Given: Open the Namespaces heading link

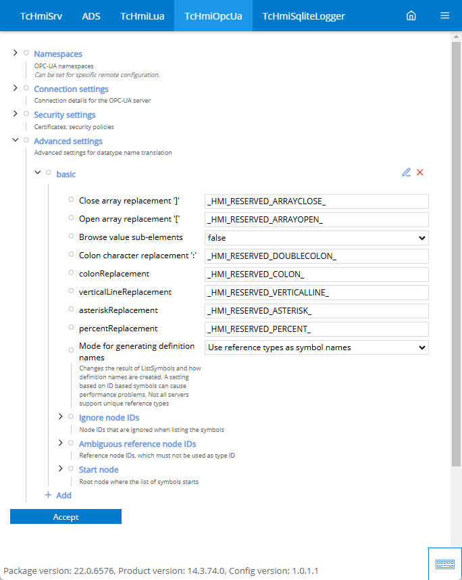Looking at the screenshot, I should (58, 54).
